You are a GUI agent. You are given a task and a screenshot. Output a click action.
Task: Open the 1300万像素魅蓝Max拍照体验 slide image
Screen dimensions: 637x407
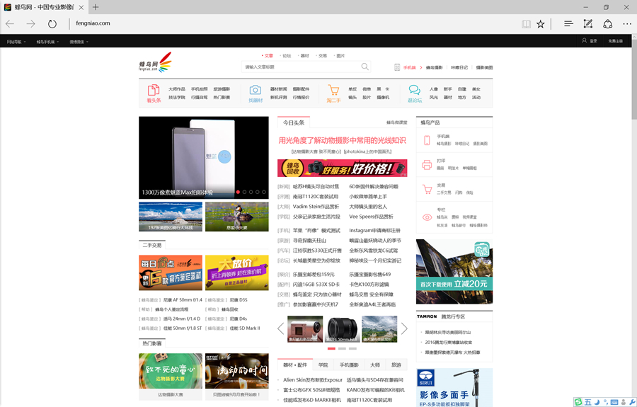click(204, 158)
